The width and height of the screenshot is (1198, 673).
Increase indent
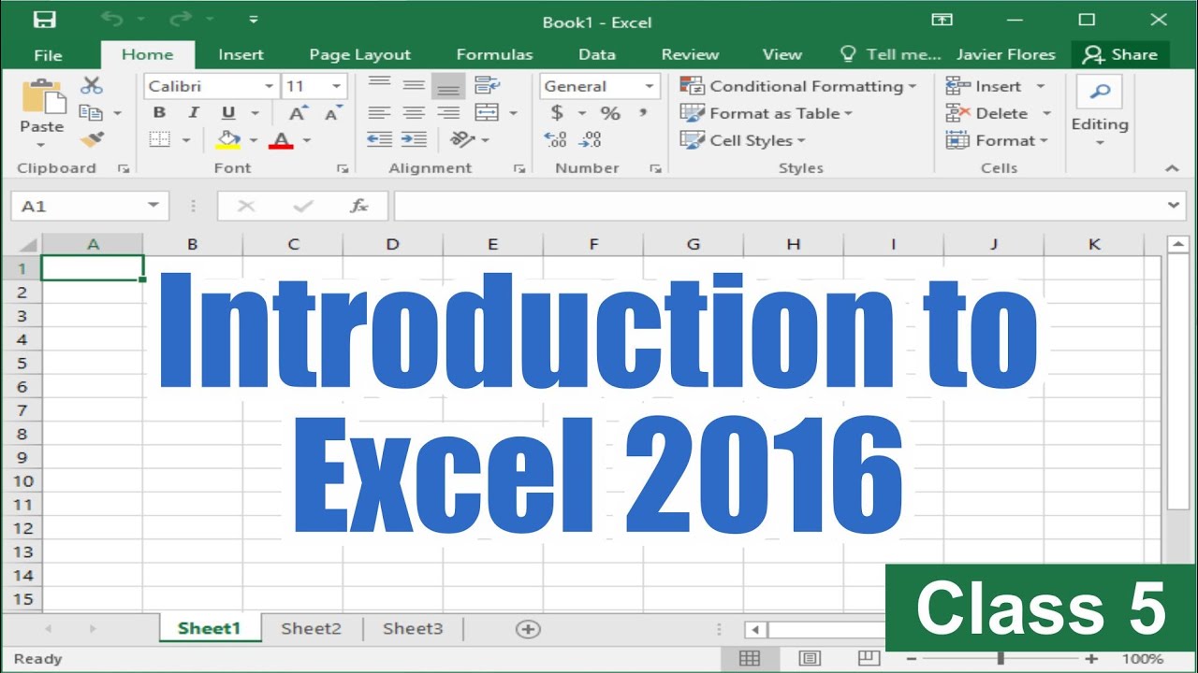pos(414,139)
